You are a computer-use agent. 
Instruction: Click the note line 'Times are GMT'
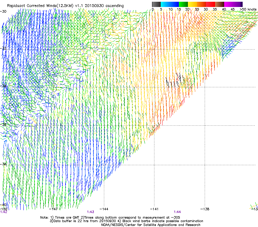[67, 218]
